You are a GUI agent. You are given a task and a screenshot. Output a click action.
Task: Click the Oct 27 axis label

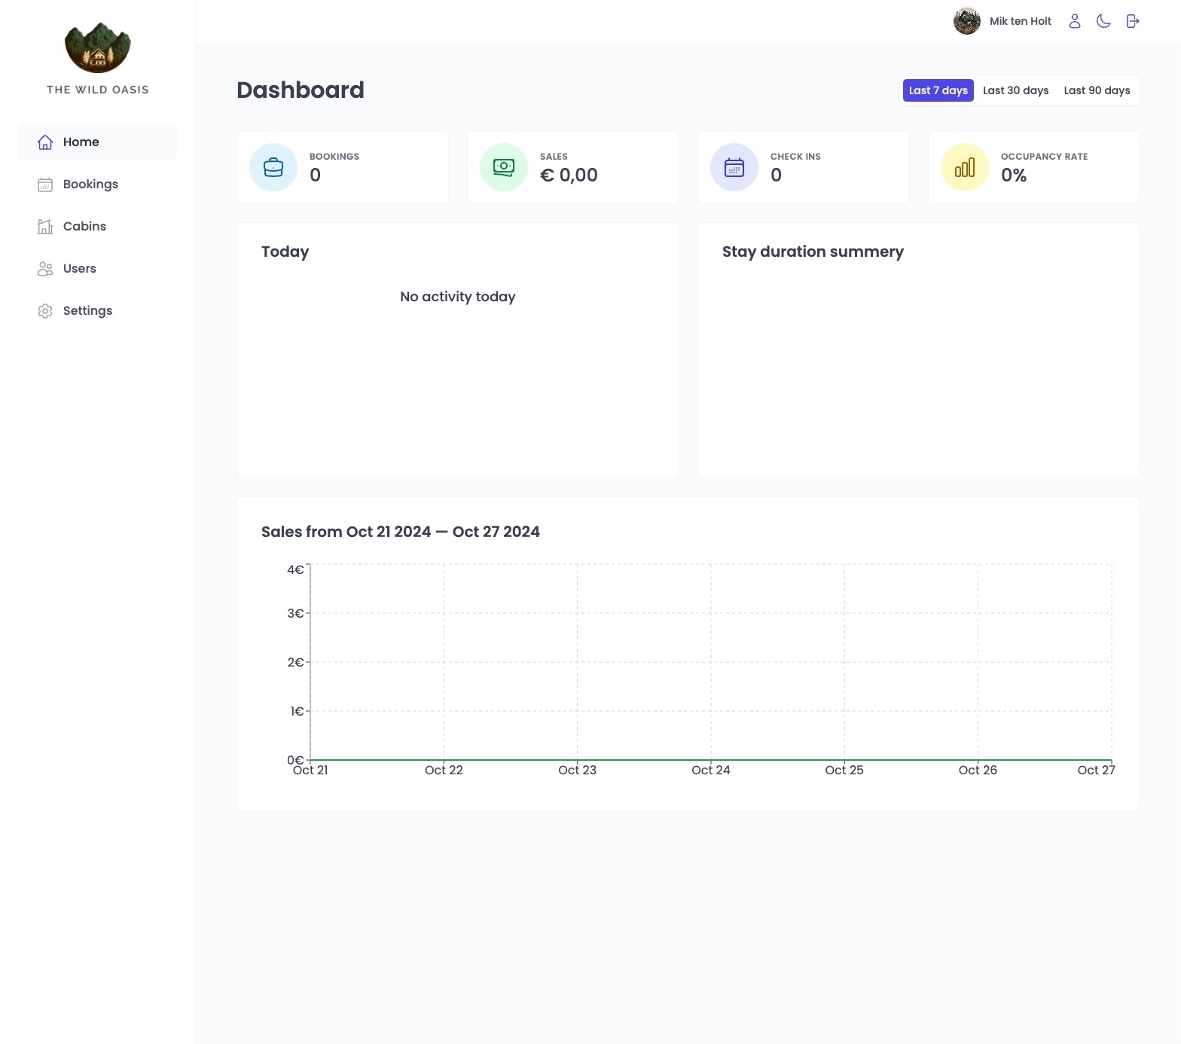pos(1097,770)
